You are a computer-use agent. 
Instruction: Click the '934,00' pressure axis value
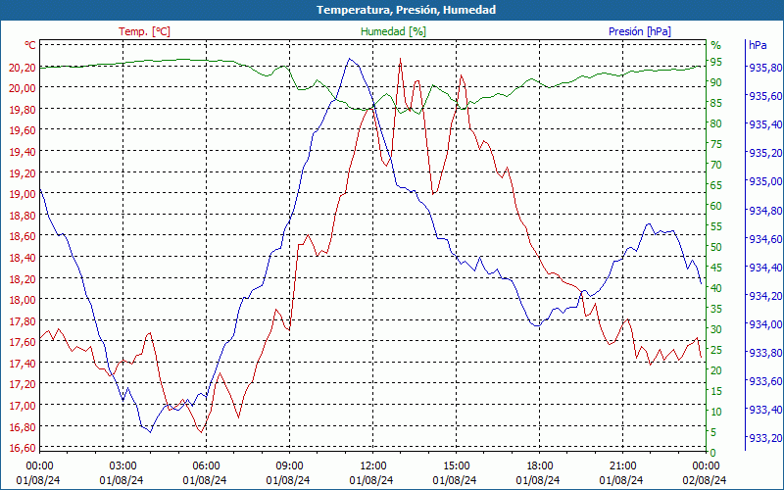[766, 324]
